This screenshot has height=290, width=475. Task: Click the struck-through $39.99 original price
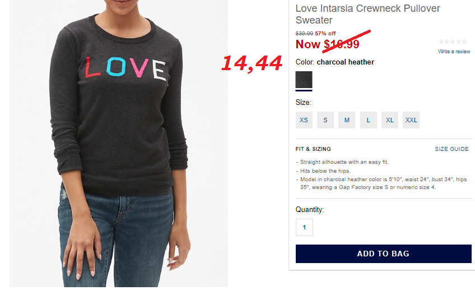(x=304, y=33)
